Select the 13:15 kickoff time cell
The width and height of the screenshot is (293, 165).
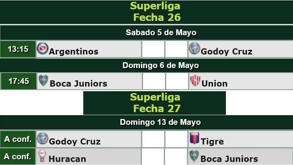(x=18, y=49)
